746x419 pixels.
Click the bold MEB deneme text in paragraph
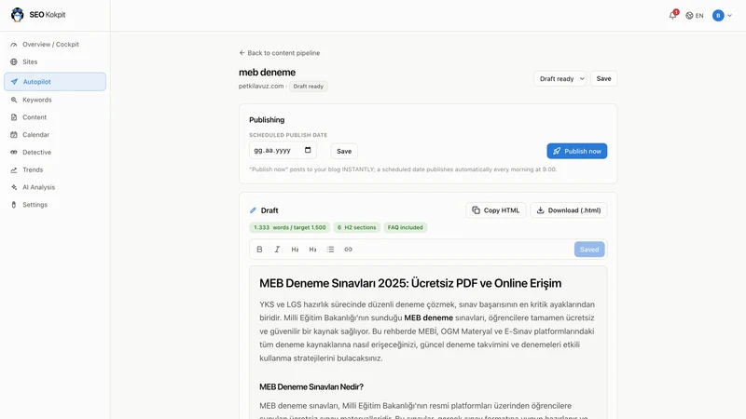pyautogui.click(x=428, y=318)
